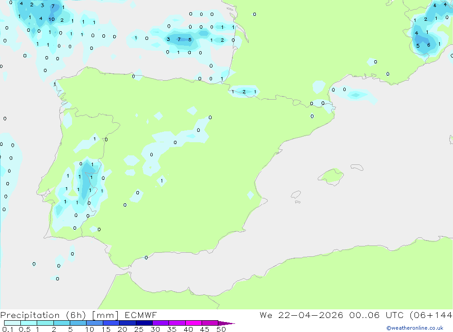Screen dimensions: 453x332
Task: Click the (06+144 forecast offset text
Action: click(431, 315)
